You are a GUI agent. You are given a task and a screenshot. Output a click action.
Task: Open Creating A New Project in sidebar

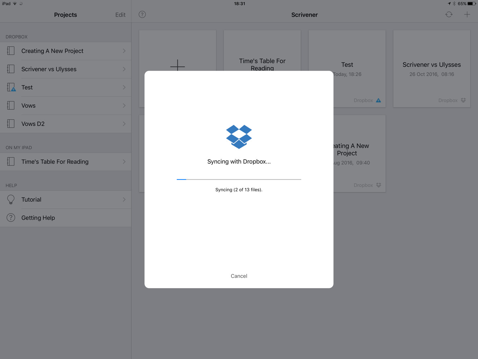point(66,51)
